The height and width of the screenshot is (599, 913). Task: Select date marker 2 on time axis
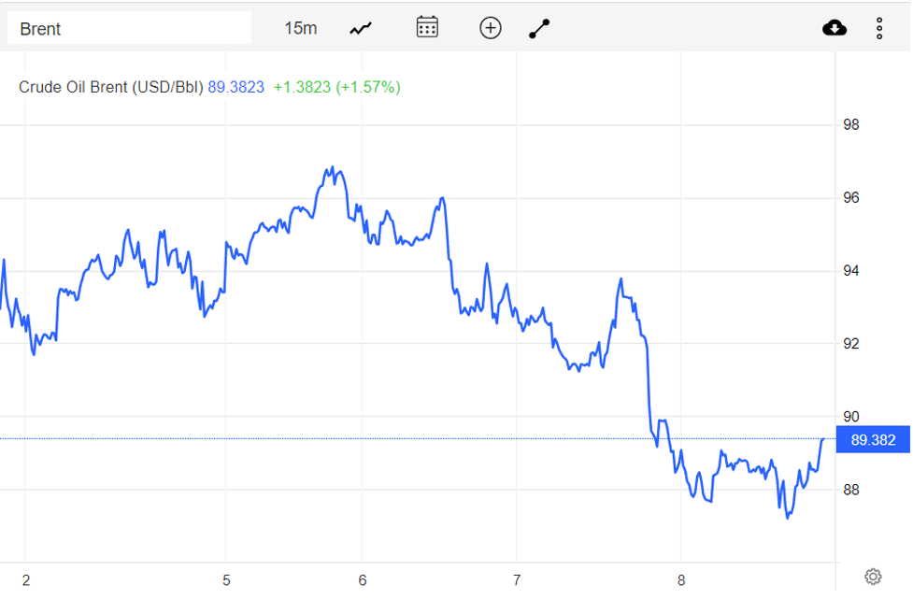click(x=26, y=580)
